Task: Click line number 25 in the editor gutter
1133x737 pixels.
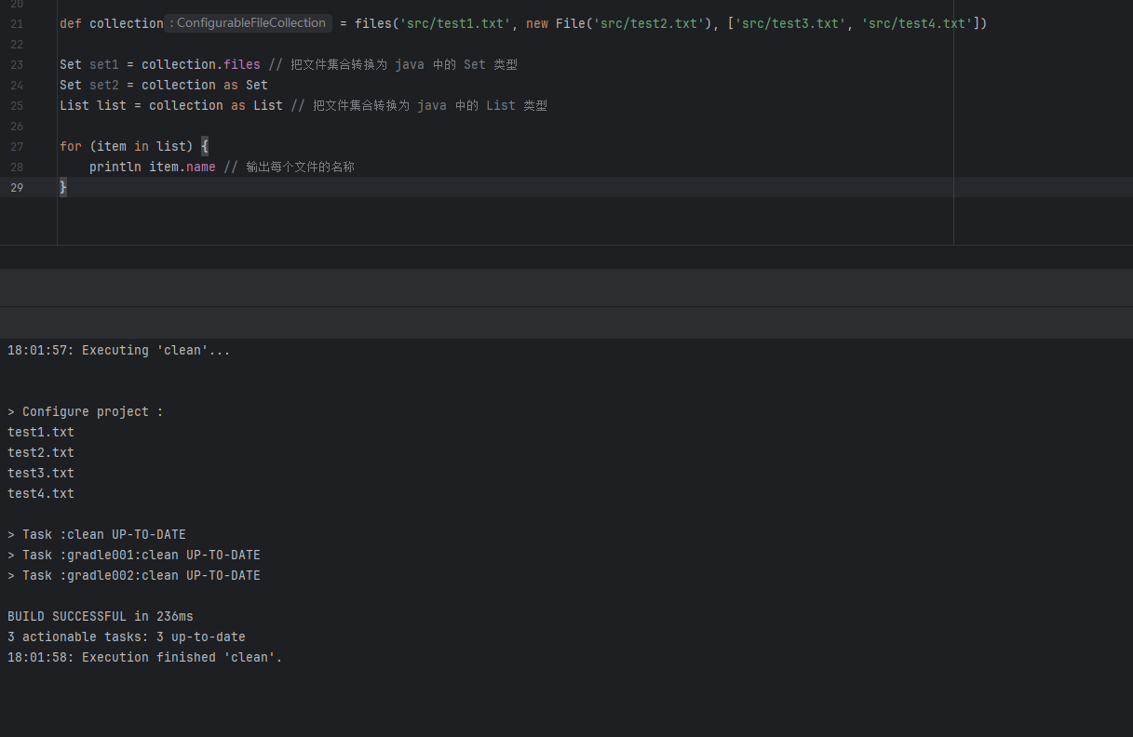Action: coord(17,105)
